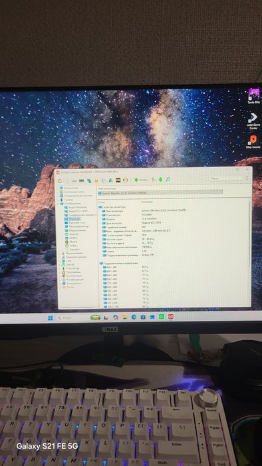Click the orange clock toolbar icon
Screen dimensions: 262x466
tap(125, 180)
